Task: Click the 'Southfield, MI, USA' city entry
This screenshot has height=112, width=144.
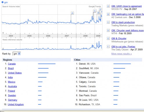Action: pyautogui.click(x=89, y=68)
